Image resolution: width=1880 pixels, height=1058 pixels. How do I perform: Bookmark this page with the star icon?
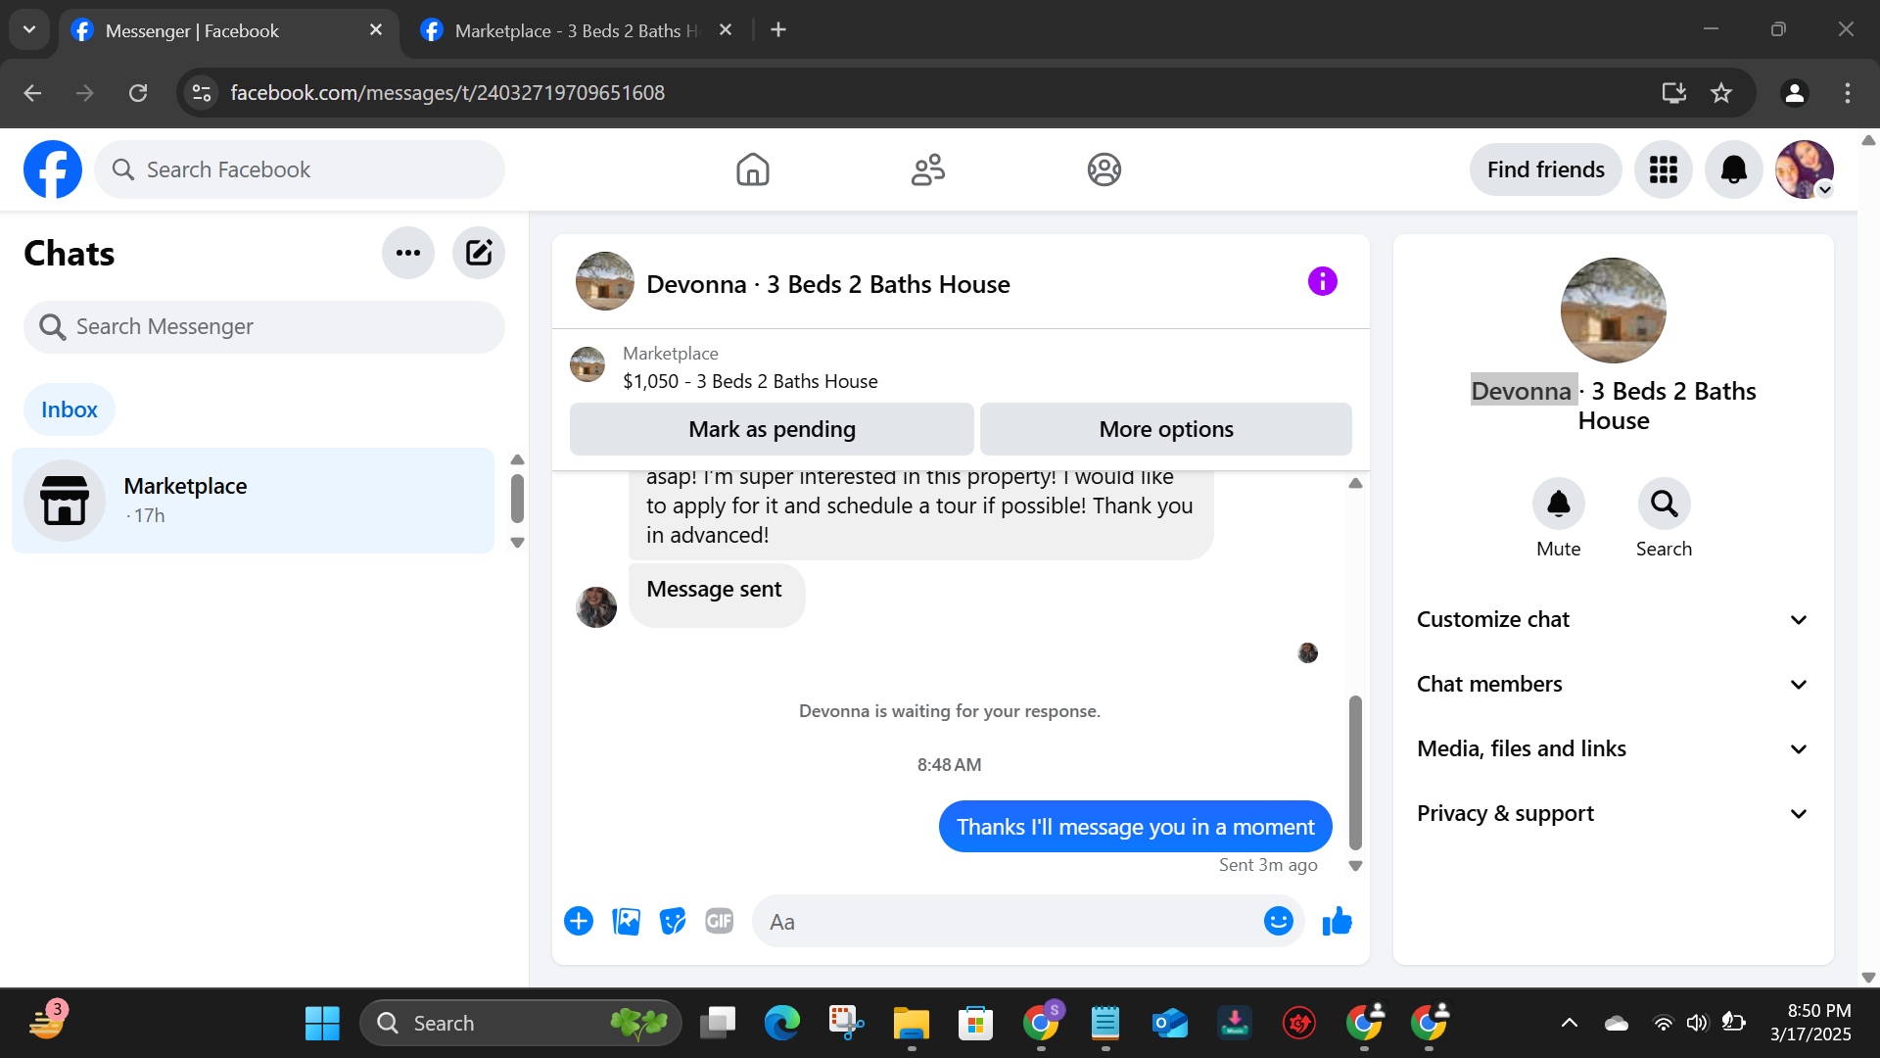point(1721,93)
